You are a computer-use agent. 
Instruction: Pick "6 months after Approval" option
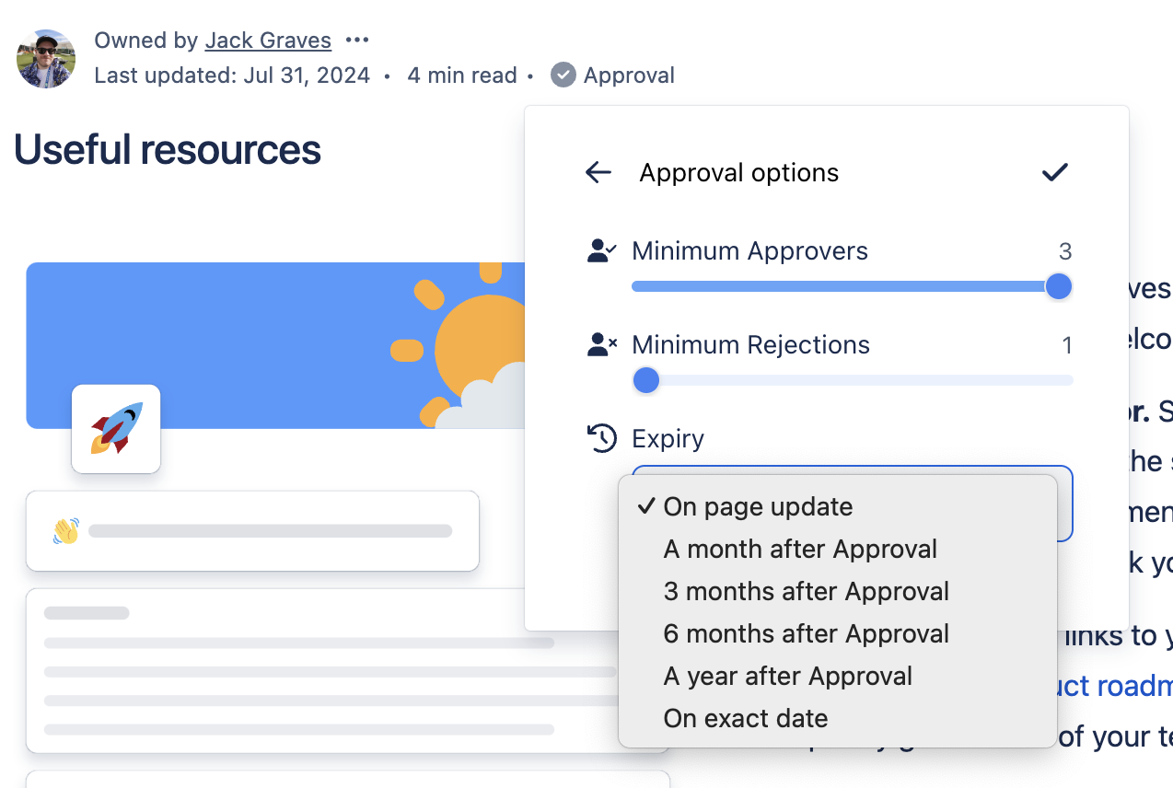[x=806, y=633]
